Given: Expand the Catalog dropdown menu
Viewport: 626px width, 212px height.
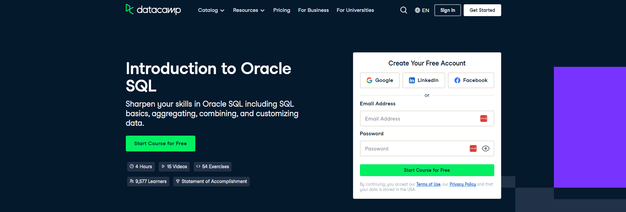Looking at the screenshot, I should tap(211, 10).
